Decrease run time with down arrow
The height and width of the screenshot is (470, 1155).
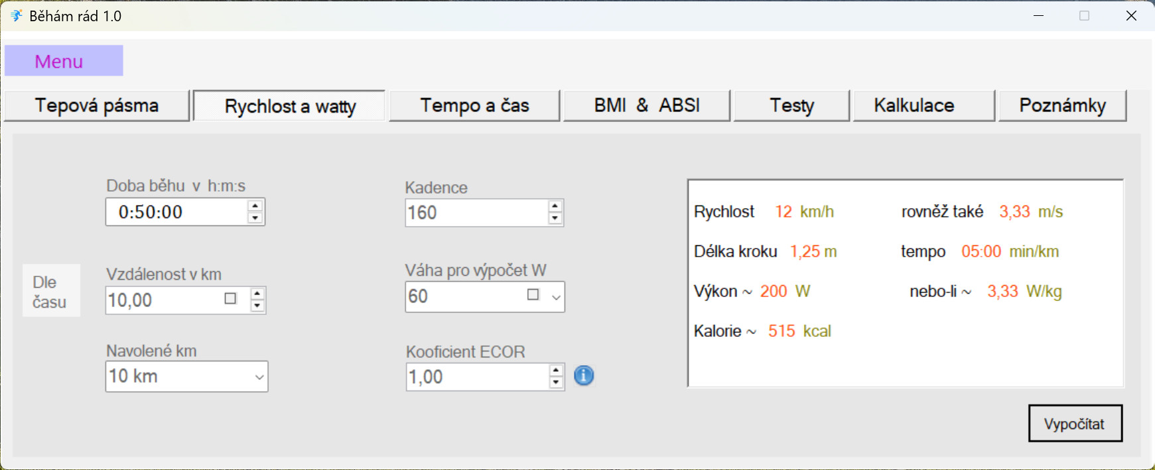255,218
